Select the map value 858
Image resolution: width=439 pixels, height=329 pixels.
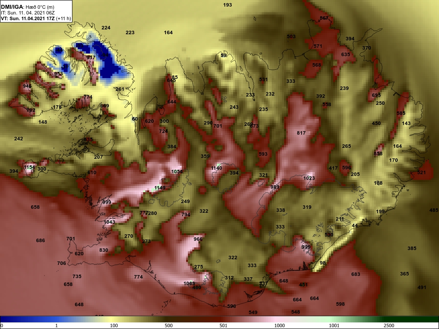pos(378,154)
